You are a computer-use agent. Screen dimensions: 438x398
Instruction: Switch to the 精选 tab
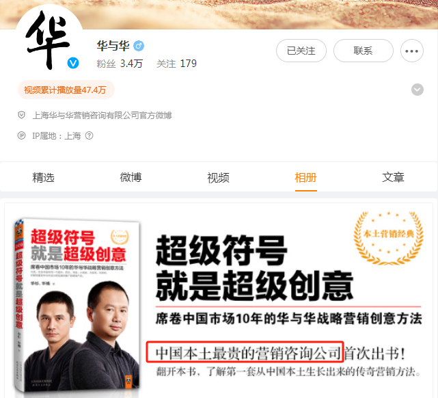[x=43, y=178]
